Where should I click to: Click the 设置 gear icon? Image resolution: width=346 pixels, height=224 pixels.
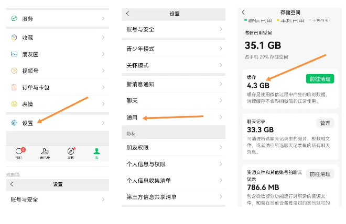pos(14,123)
